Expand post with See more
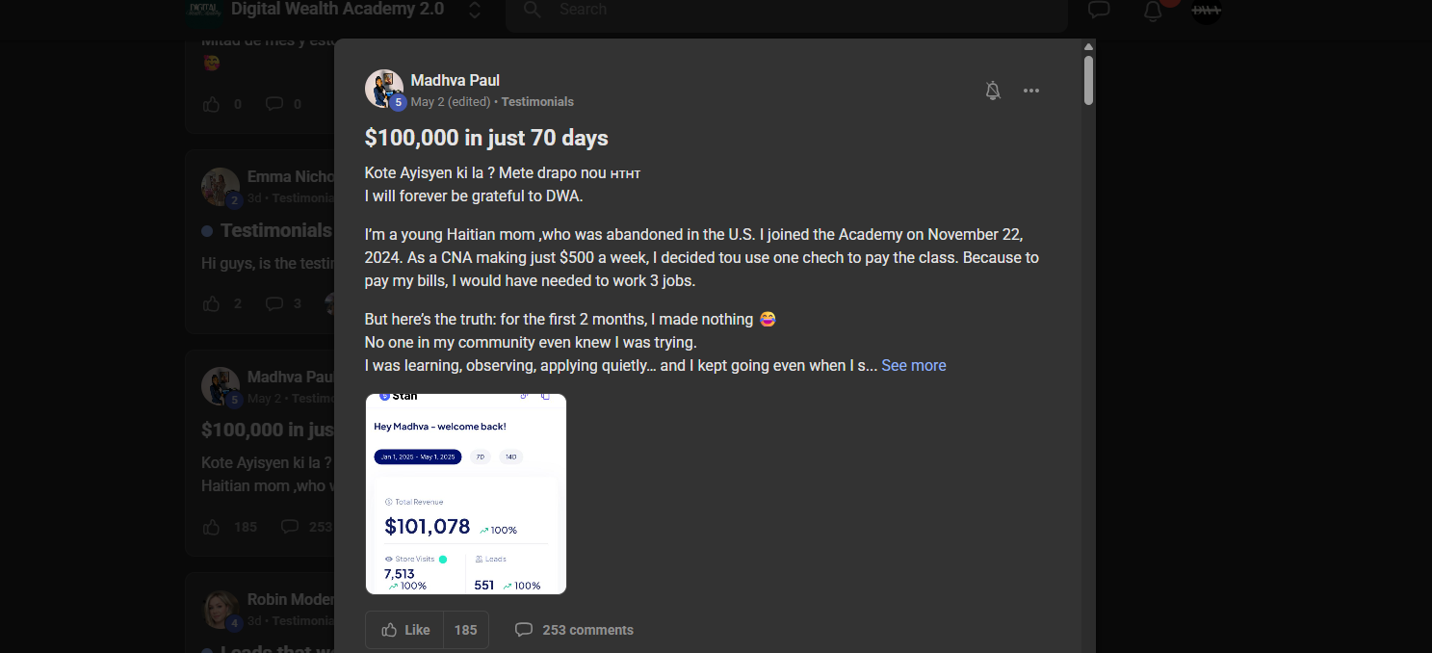 pyautogui.click(x=914, y=365)
